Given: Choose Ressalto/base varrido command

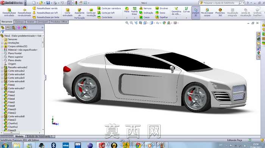Looking at the screenshot, I should [45, 8].
